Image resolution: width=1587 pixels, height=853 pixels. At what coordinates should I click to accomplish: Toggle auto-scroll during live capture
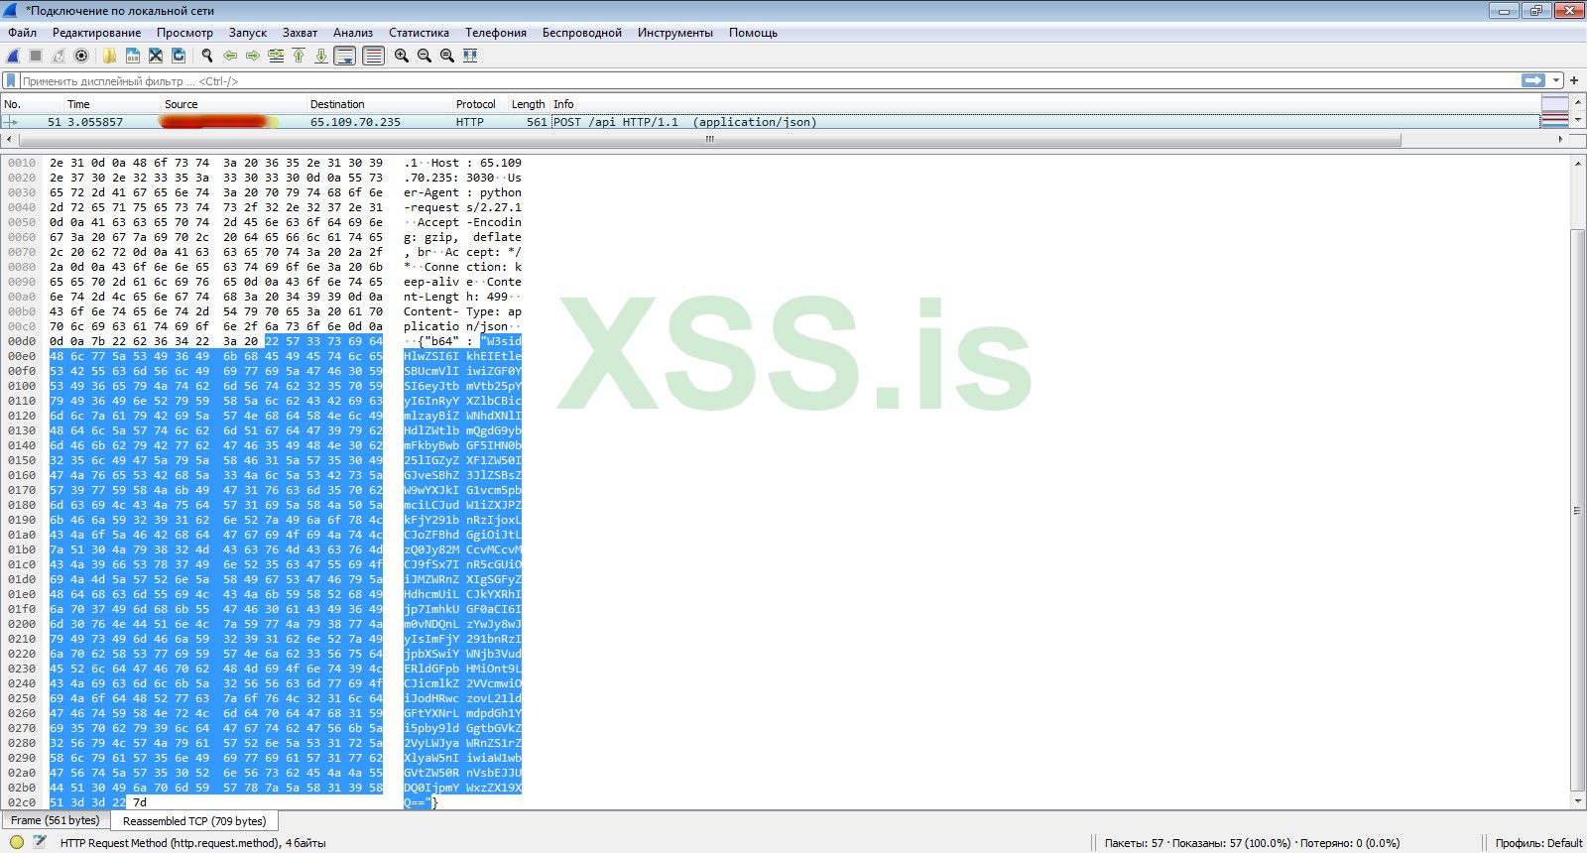(x=345, y=56)
